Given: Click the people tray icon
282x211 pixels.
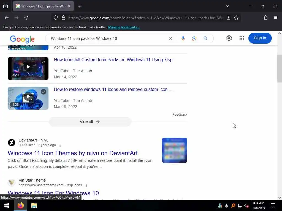Looking at the screenshot, I should [220, 206].
